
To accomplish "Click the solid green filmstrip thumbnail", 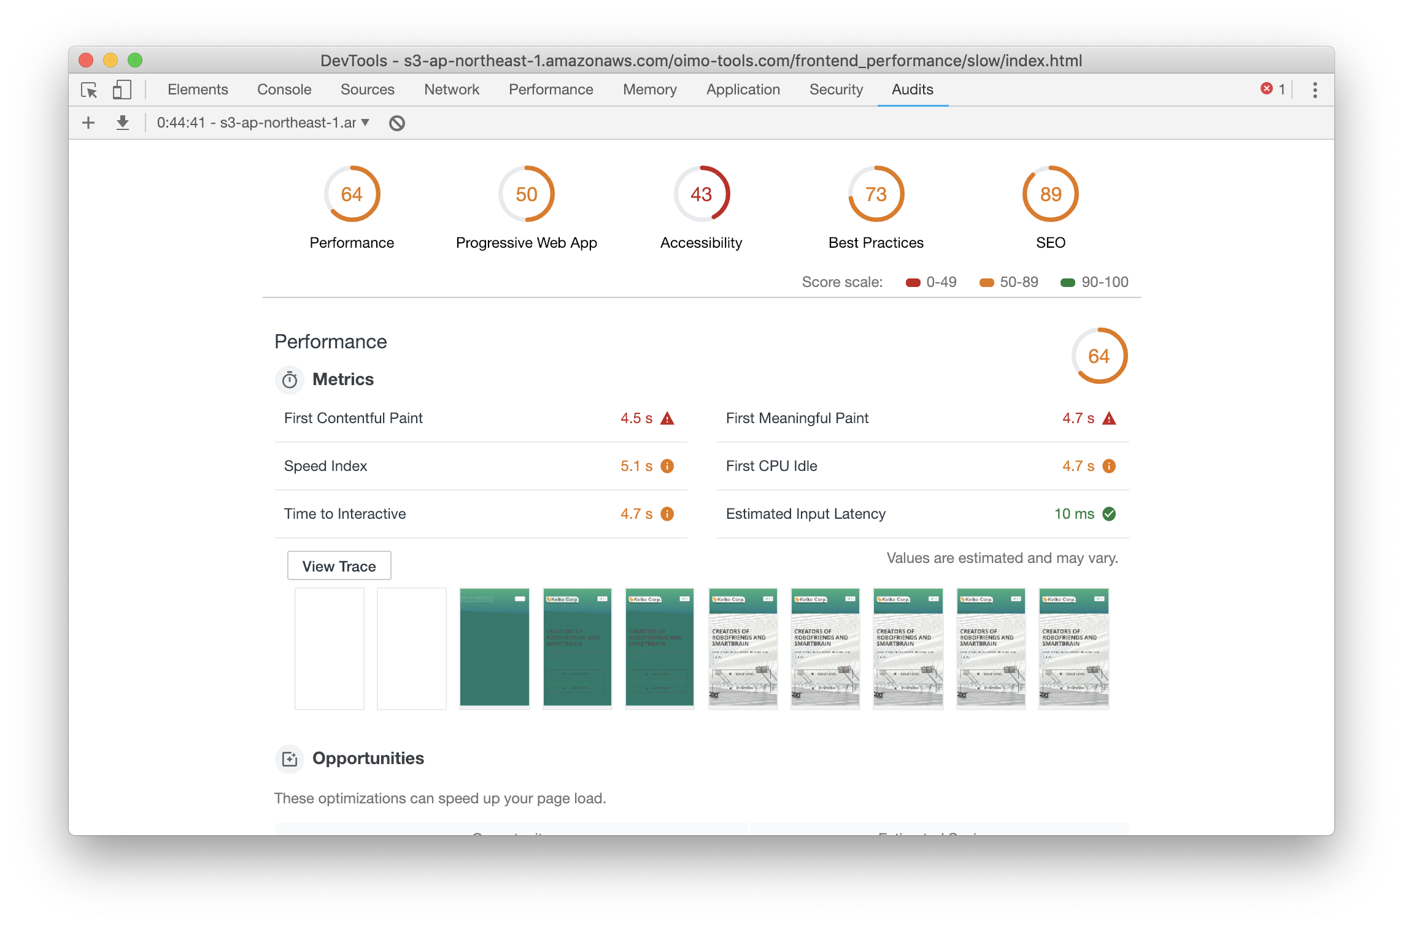I will click(495, 649).
